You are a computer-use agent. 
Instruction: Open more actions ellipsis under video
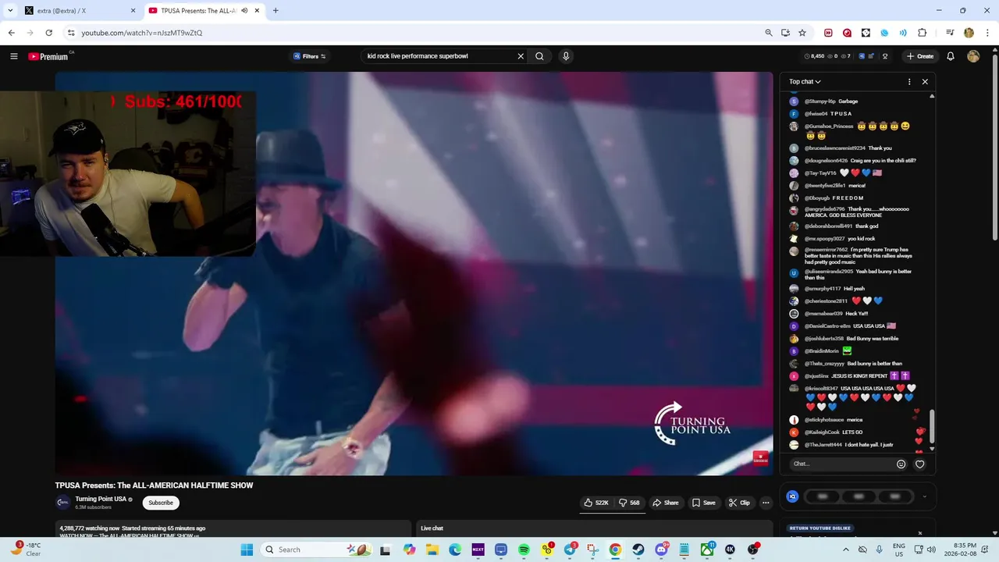[766, 503]
